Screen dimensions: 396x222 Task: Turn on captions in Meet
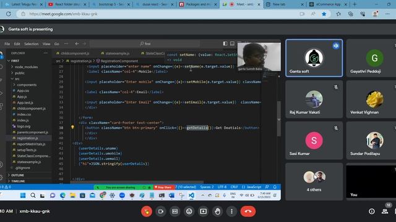tap(174, 212)
